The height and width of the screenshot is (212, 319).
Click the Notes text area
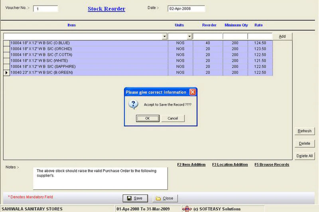click(x=100, y=179)
